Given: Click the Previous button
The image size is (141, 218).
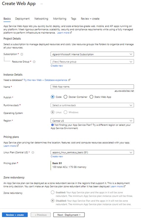Looking at the screenshot, I should (x=40, y=215).
